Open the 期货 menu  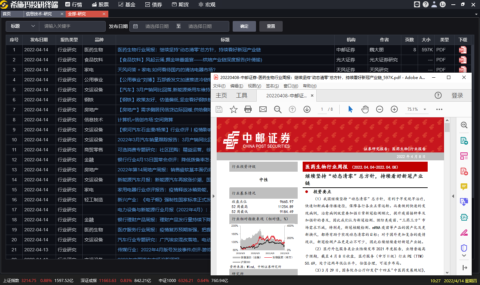[x=180, y=4]
